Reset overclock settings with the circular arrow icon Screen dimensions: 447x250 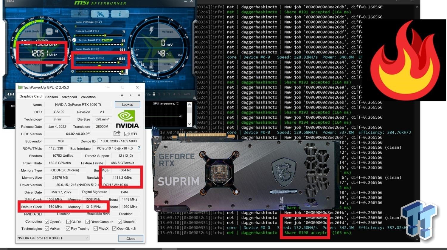100,79
